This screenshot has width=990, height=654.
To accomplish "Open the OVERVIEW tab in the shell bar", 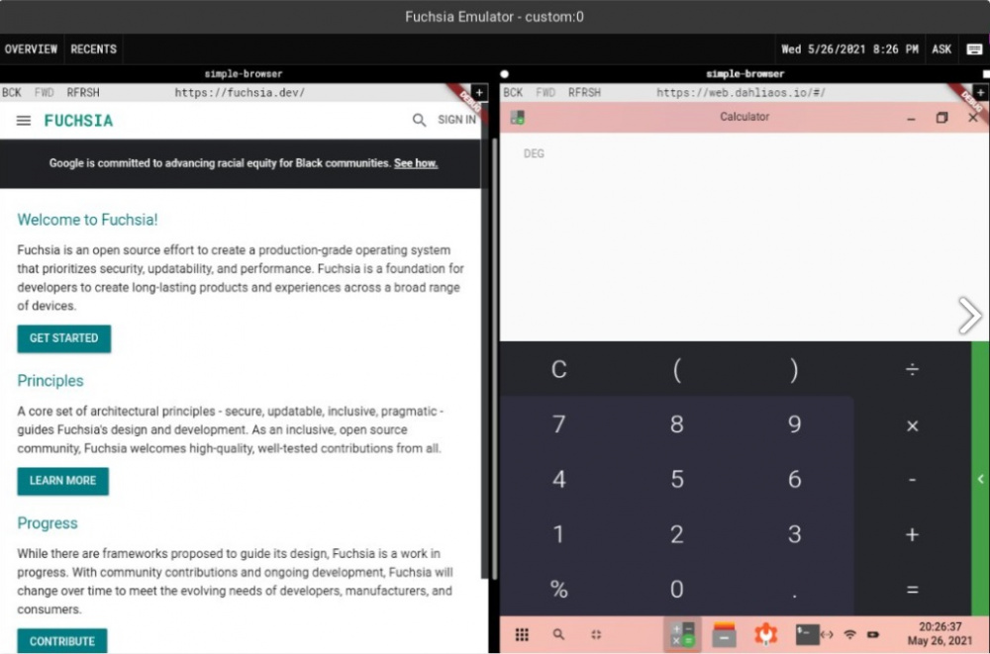I will pyautogui.click(x=31, y=49).
